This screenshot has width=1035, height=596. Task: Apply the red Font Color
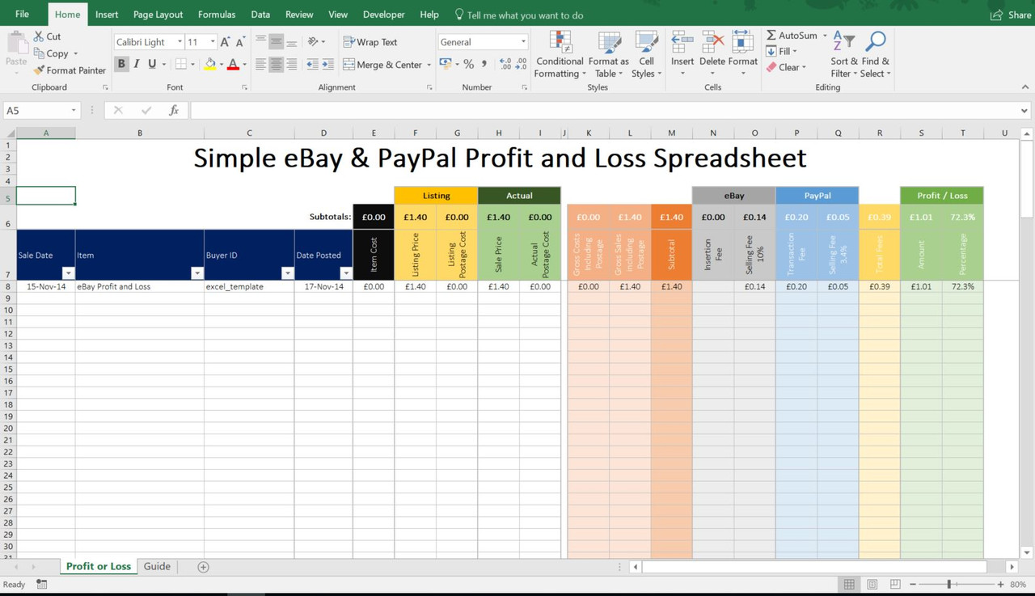pos(233,64)
